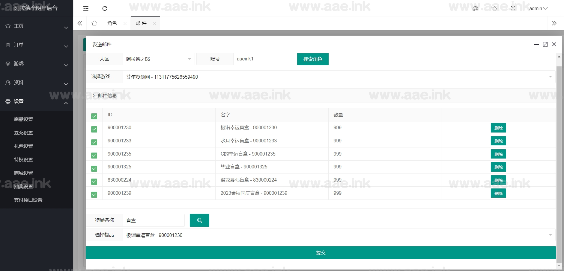This screenshot has width=564, height=271.
Task: Open 礼包设置 in sidebar
Action: pyautogui.click(x=23, y=146)
